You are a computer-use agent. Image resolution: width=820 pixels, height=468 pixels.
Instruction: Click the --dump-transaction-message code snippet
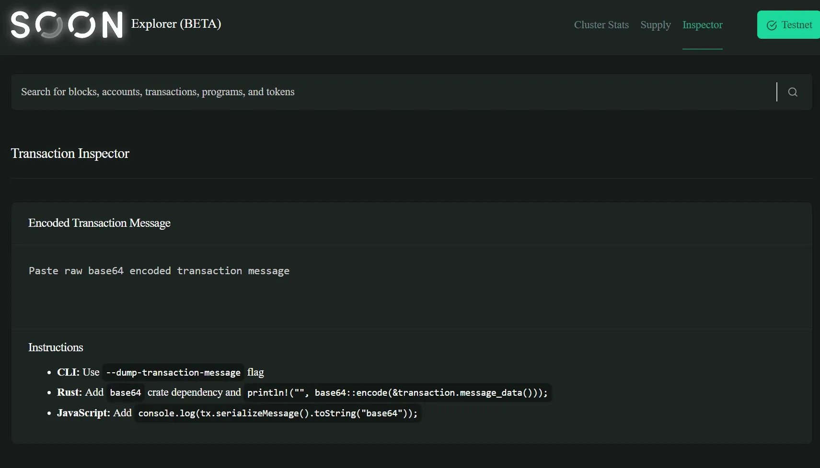173,372
